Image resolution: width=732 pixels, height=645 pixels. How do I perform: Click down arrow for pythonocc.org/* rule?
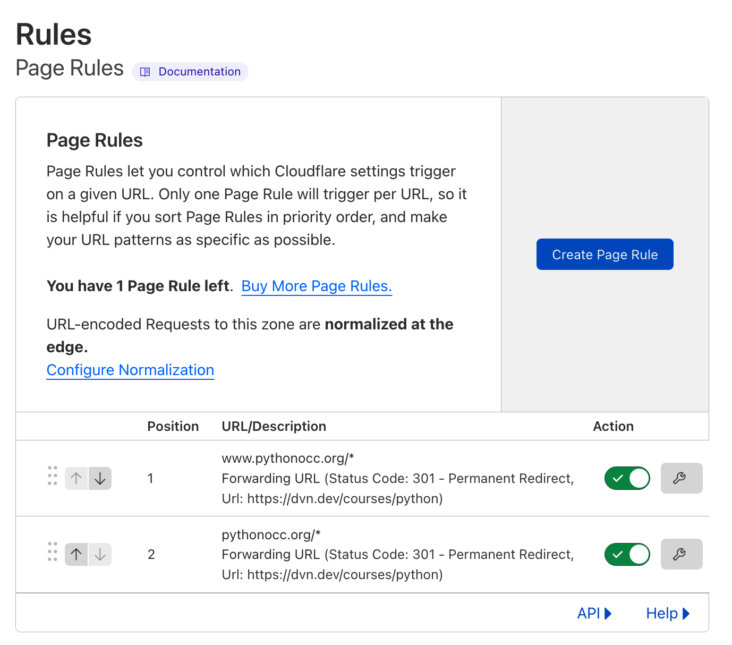[100, 554]
